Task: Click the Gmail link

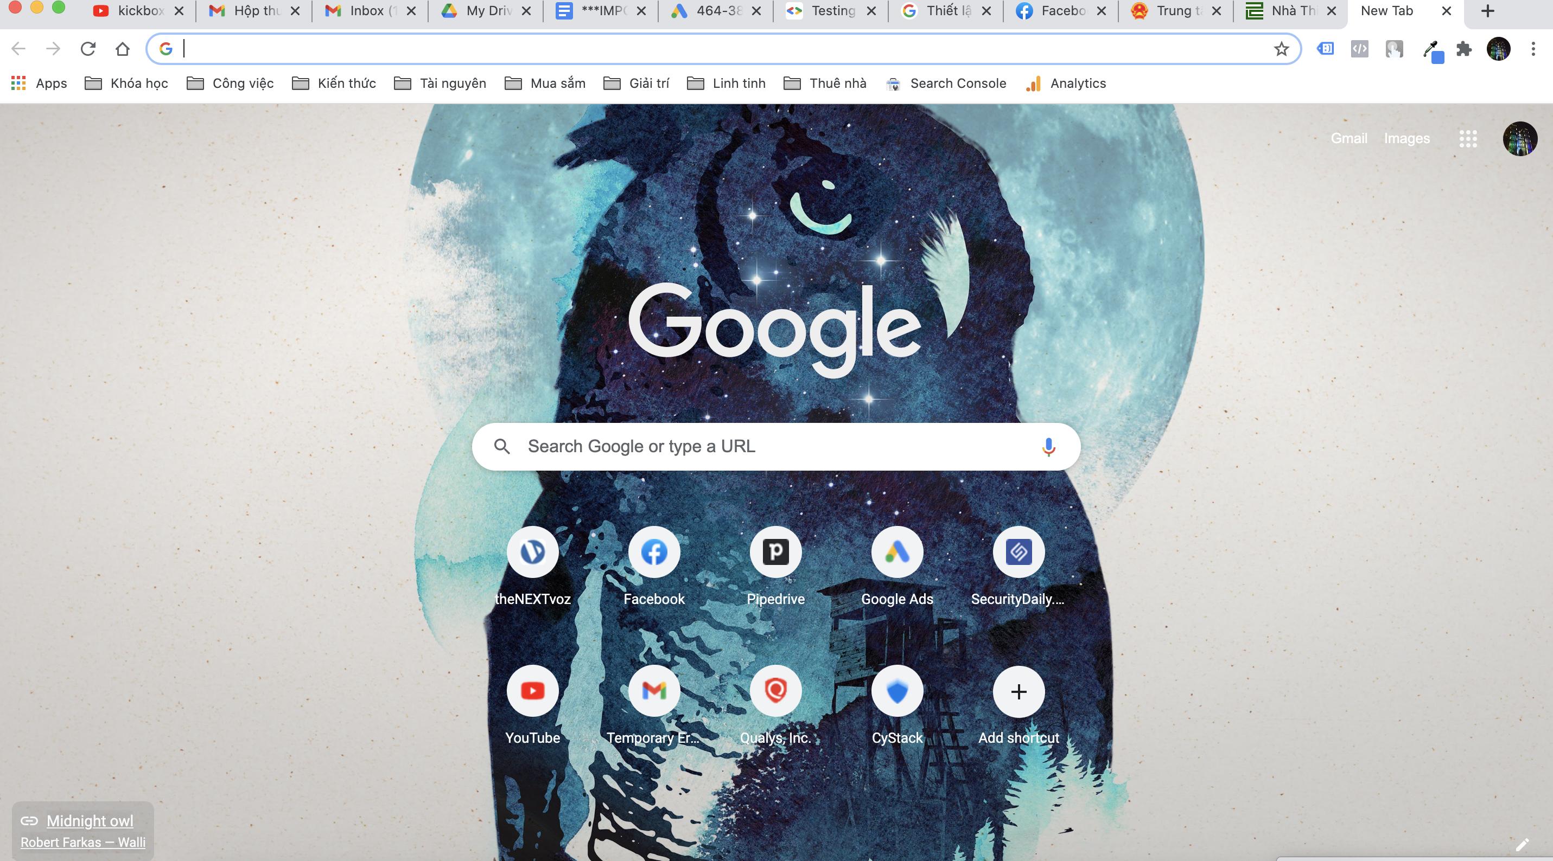Action: point(1348,139)
